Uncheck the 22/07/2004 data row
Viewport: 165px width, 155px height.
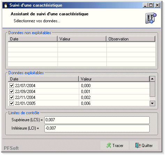coord(12,86)
